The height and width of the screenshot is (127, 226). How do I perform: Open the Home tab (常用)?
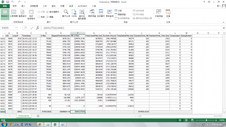(14, 6)
